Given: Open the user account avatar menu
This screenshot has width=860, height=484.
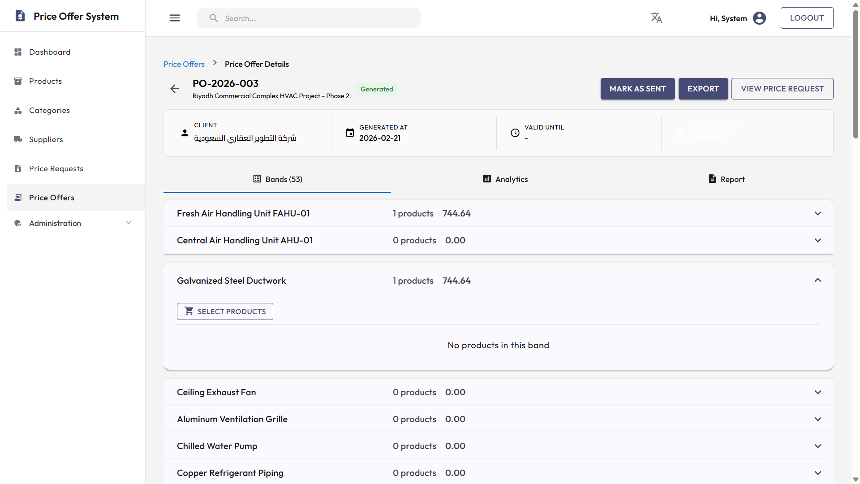Looking at the screenshot, I should point(759,18).
